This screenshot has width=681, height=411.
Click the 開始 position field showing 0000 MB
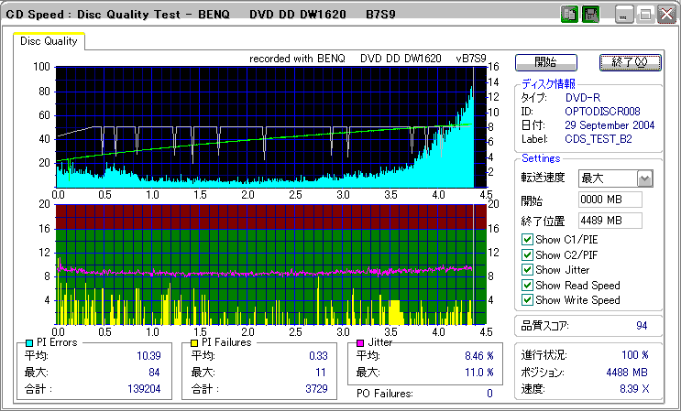[x=610, y=200]
